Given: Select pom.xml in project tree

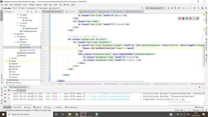Looking at the screenshot, I should coord(13,77).
